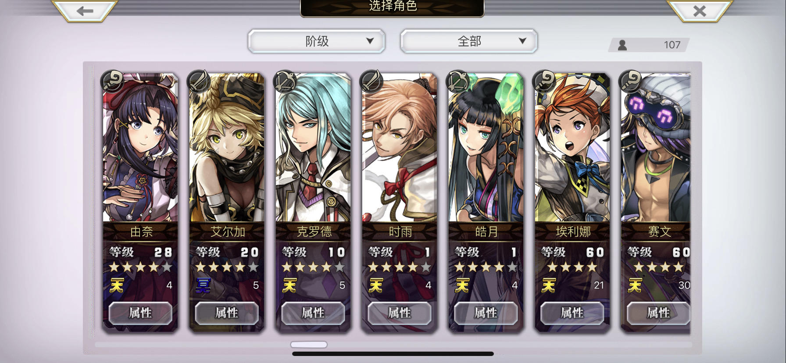This screenshot has width=786, height=363.
Task: Select the 皓月 character portrait
Action: click(x=486, y=148)
